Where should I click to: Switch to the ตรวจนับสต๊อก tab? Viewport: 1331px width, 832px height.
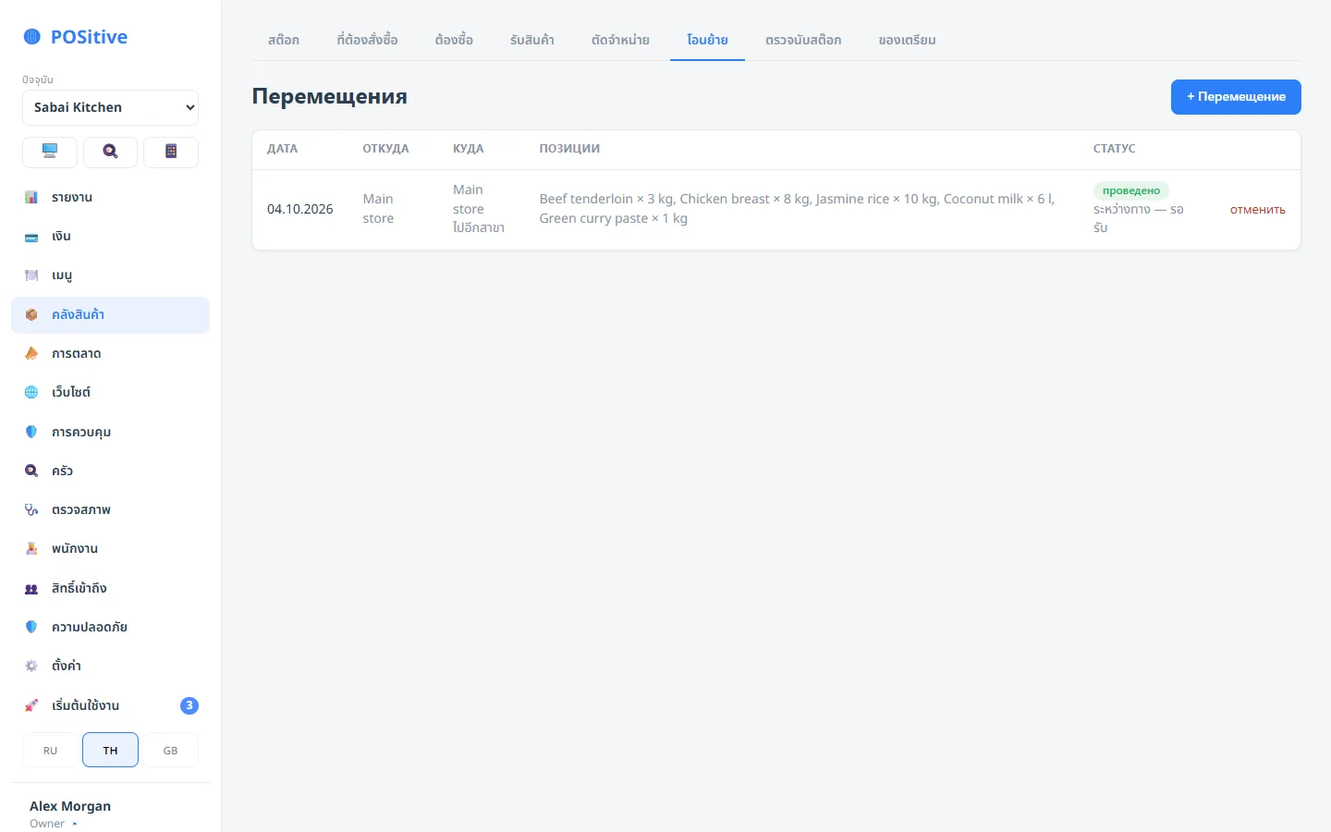pyautogui.click(x=803, y=40)
